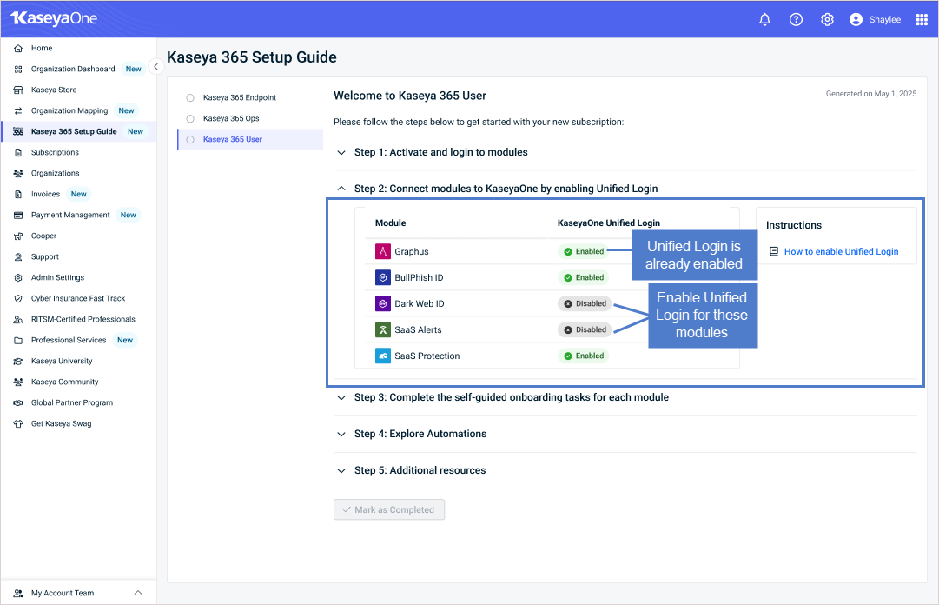Click the 'Module' column header
The width and height of the screenshot is (939, 605).
coord(390,223)
